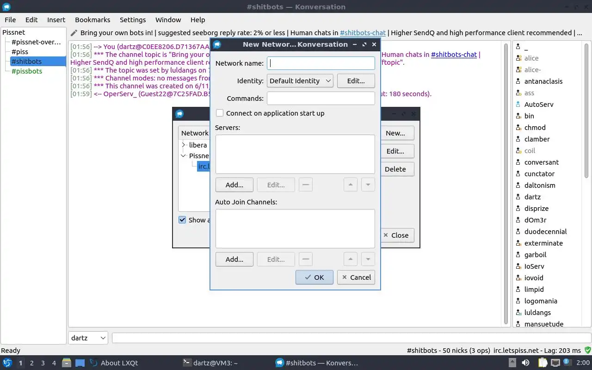Open the #shitbots-chat link in topic bar

click(363, 33)
